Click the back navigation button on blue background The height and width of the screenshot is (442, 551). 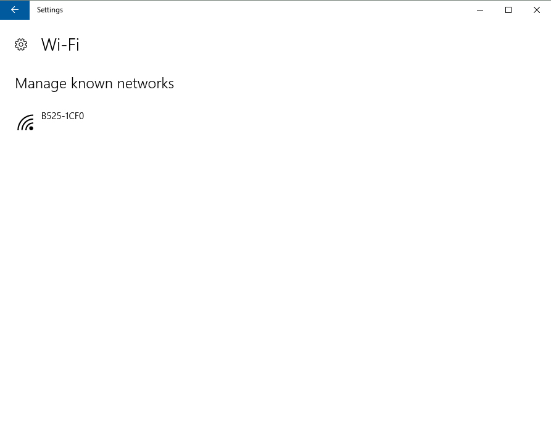coord(15,10)
